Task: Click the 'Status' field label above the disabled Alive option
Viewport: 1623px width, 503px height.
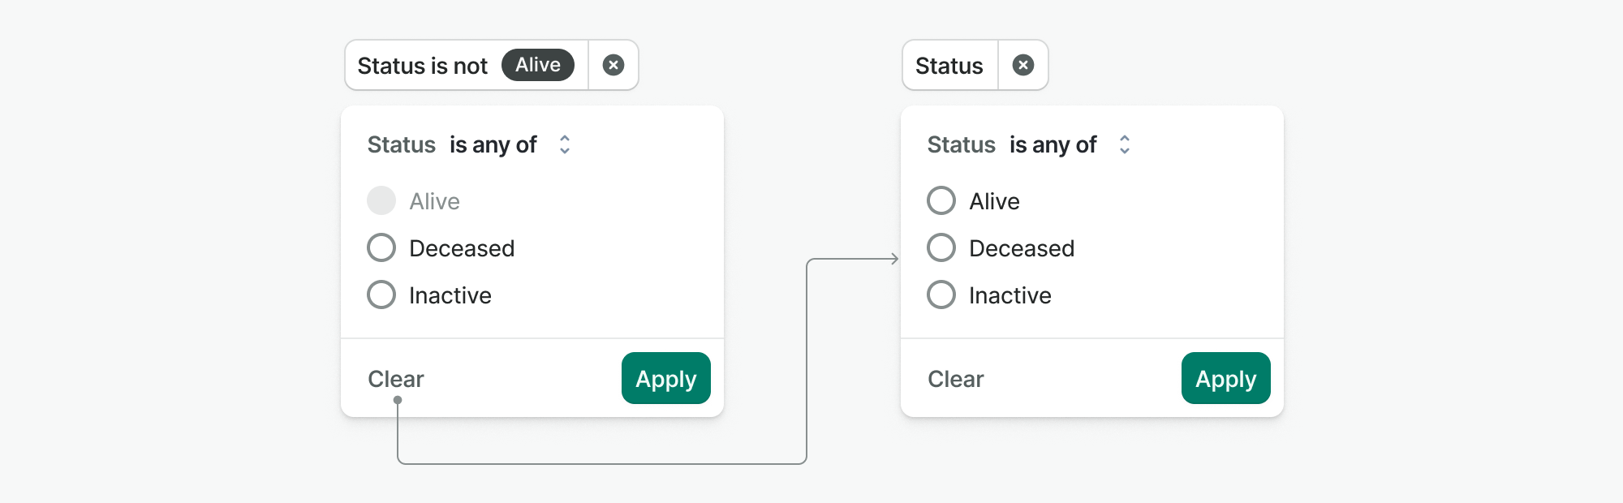Action: point(402,144)
